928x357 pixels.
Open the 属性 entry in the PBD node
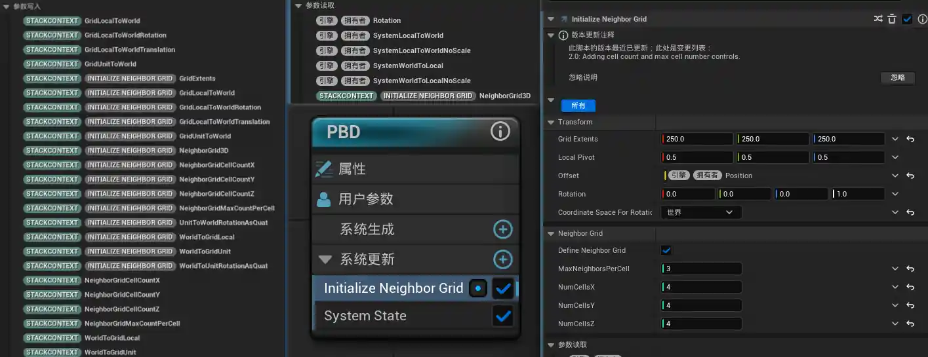[352, 169]
